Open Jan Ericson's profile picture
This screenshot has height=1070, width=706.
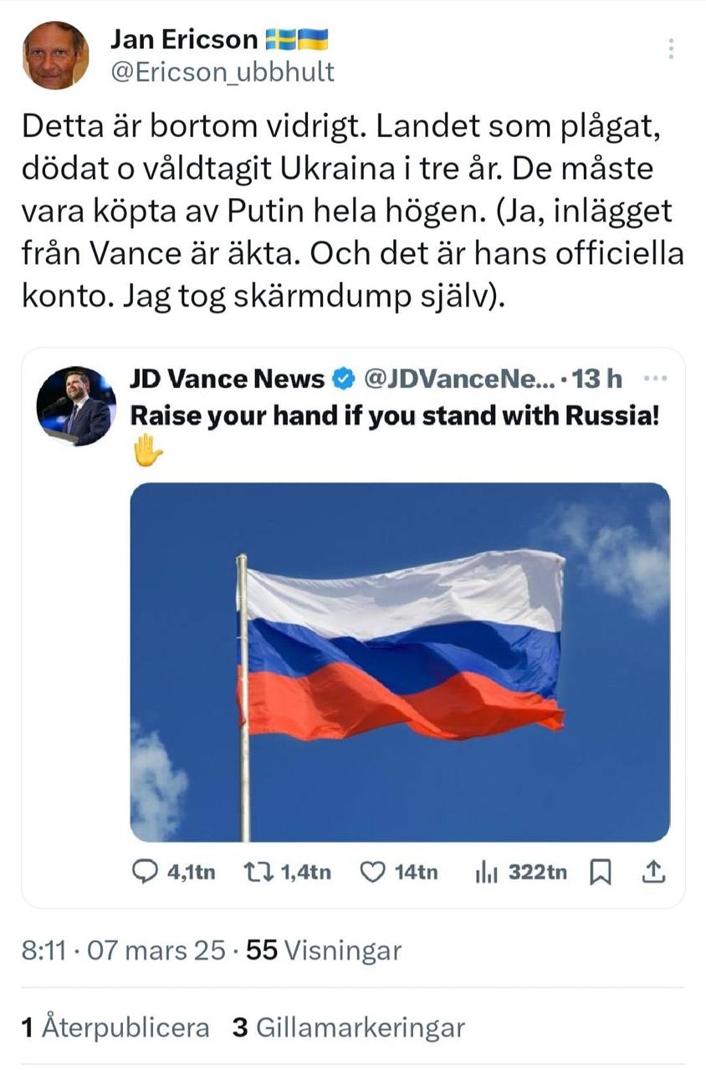pyautogui.click(x=55, y=55)
